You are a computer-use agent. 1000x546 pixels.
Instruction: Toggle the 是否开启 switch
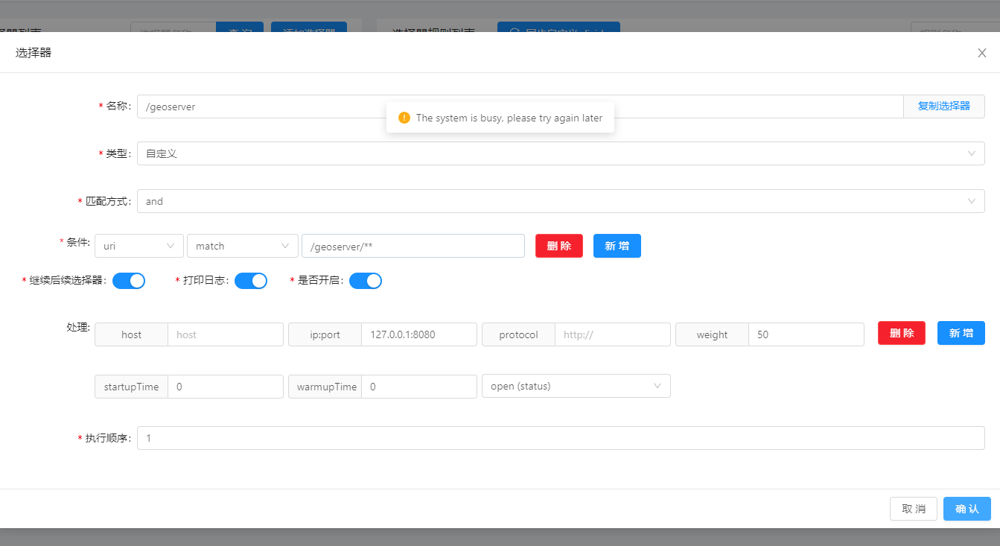366,281
